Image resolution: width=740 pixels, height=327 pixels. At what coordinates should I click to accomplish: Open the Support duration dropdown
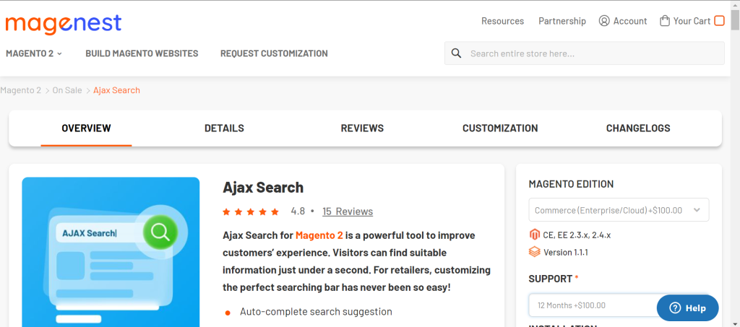point(593,305)
